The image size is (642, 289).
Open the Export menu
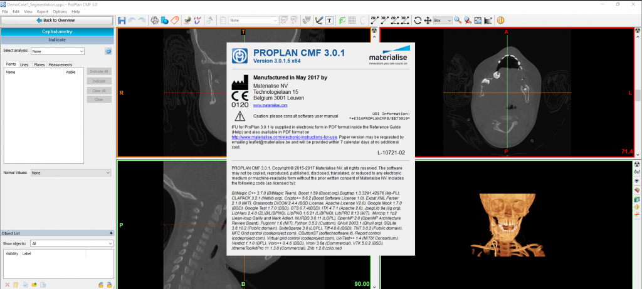pyautogui.click(x=42, y=12)
